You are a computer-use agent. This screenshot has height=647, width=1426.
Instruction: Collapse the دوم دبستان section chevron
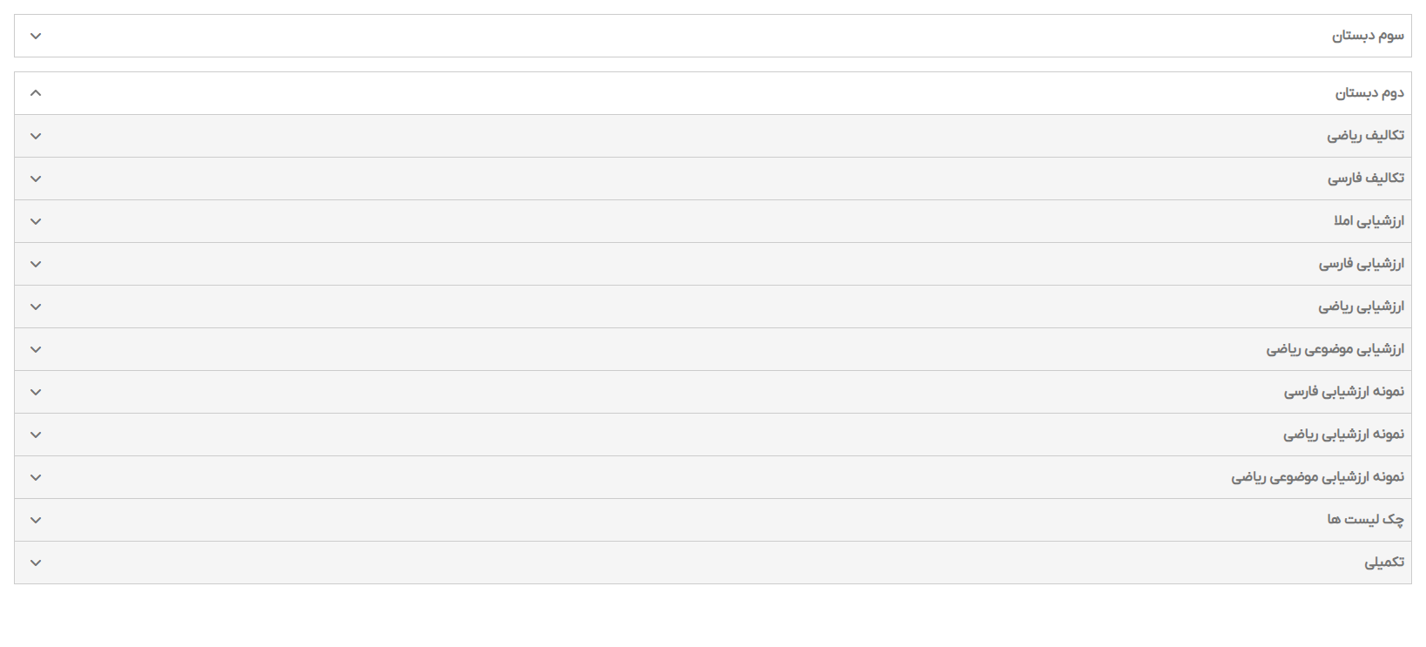36,93
